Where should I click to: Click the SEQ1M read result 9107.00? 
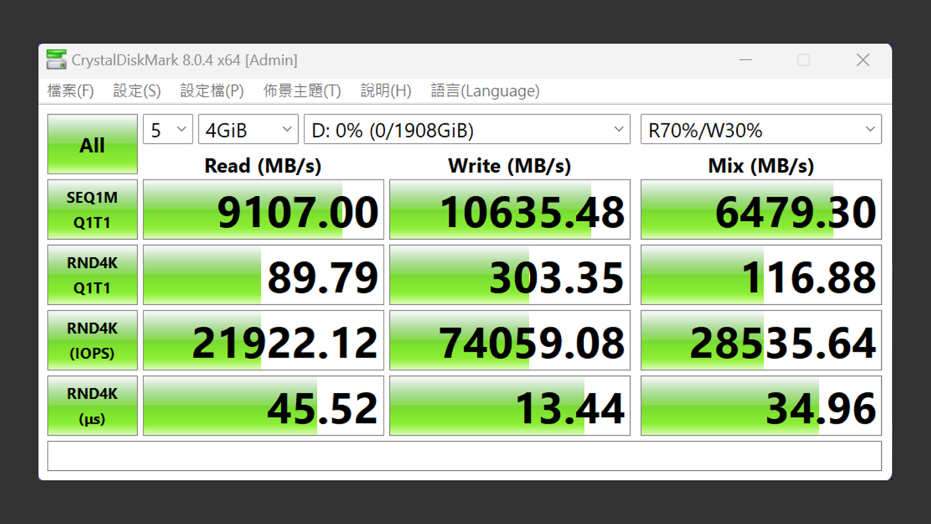point(264,210)
